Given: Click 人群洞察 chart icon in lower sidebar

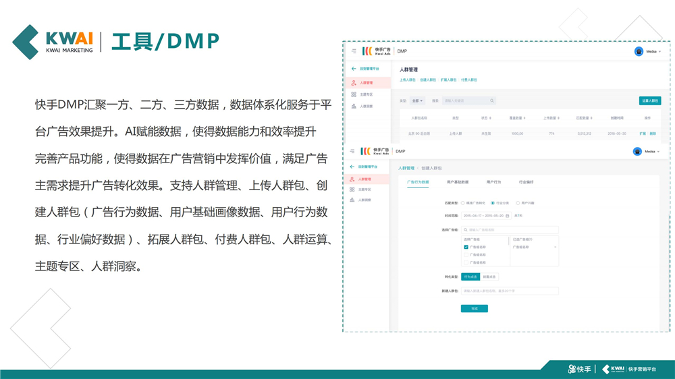Looking at the screenshot, I should (x=352, y=200).
